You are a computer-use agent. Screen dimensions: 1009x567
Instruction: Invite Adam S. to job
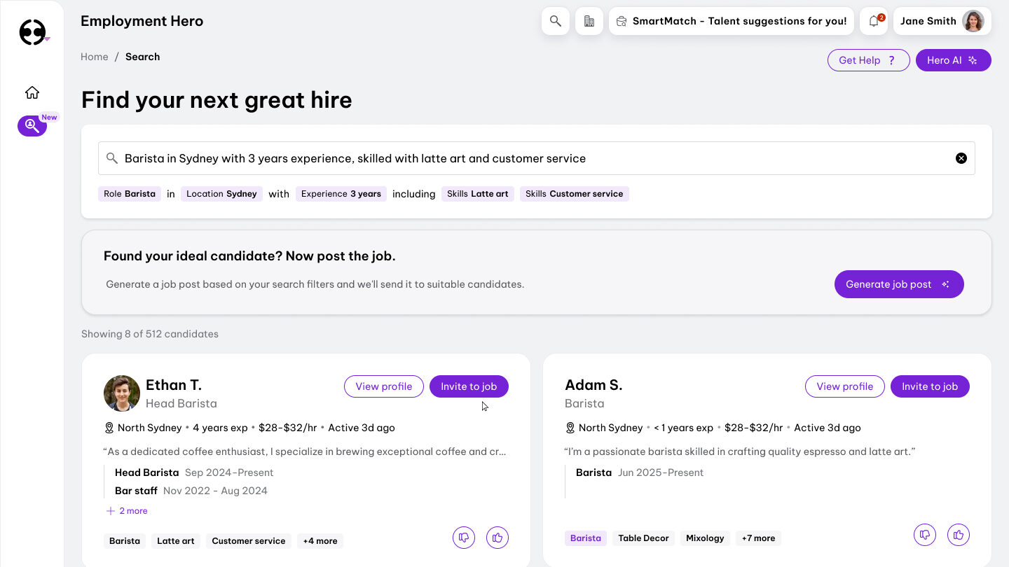930,386
